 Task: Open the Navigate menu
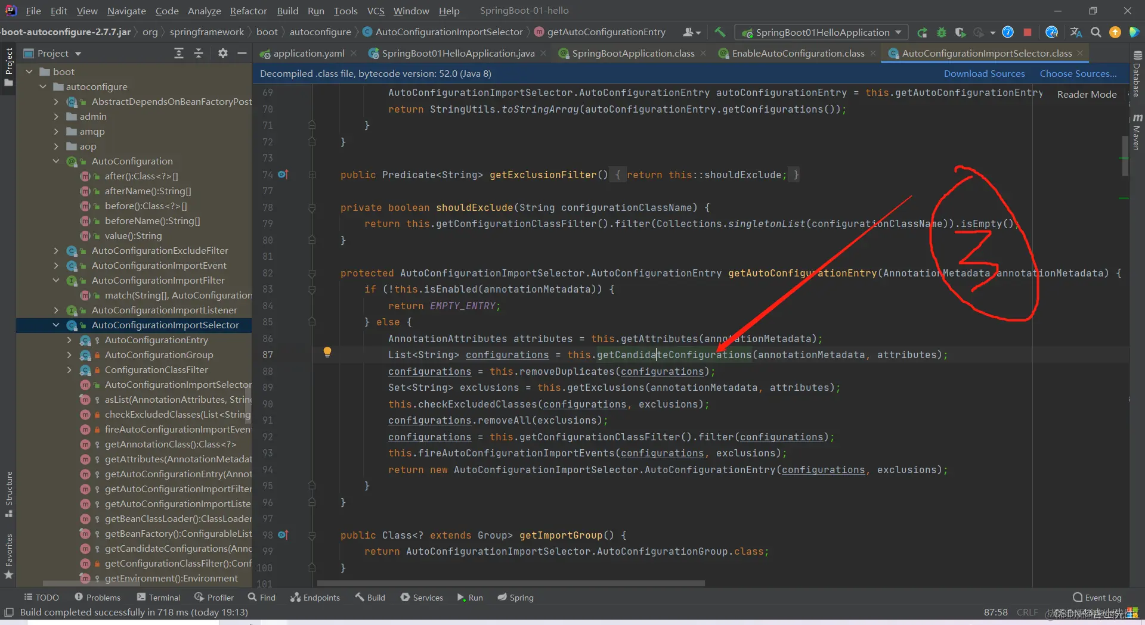pyautogui.click(x=126, y=11)
